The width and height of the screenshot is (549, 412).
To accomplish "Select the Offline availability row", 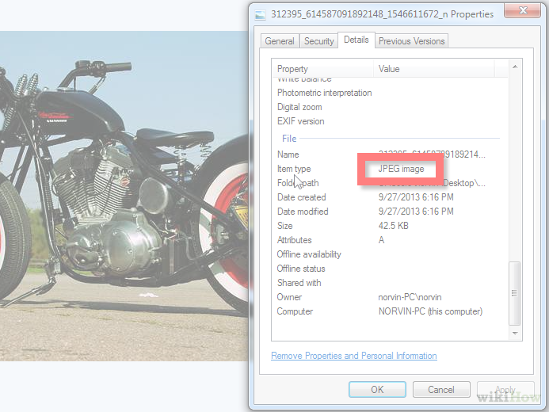I will point(390,254).
